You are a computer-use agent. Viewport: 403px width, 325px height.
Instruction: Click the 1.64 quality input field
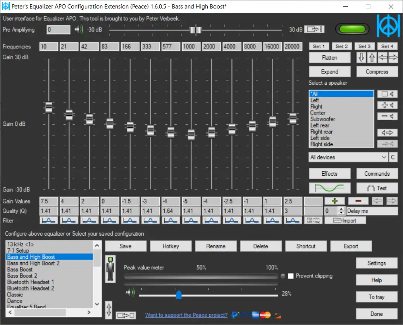[171, 211]
